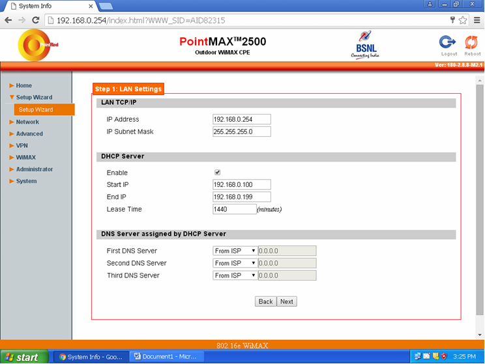
Task: Expand the Home menu item
Action: 20,85
